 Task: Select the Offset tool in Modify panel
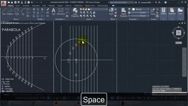click(48, 16)
